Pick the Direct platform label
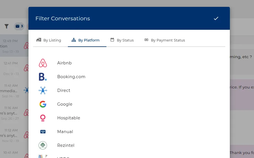Screen dimensions: 254x158 click(64, 90)
